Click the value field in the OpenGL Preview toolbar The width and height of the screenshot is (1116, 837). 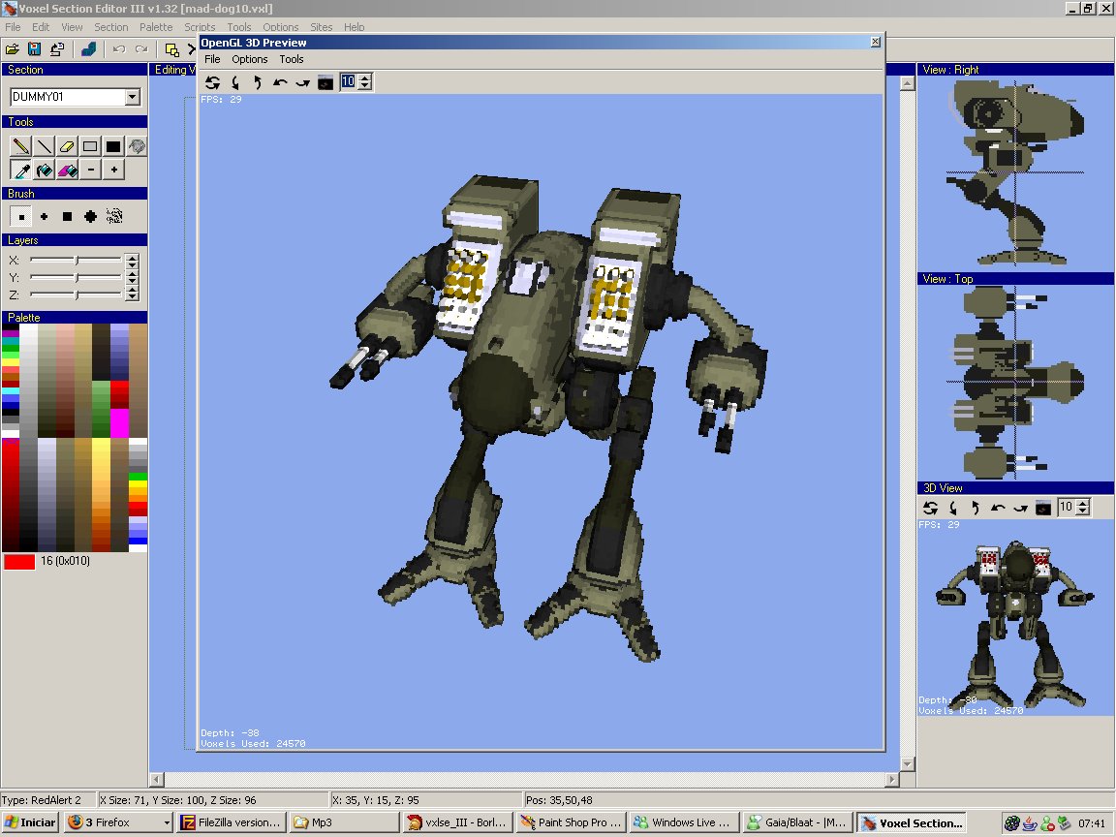click(x=349, y=81)
